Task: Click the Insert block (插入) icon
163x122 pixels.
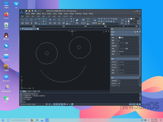Action: pos(122,21)
